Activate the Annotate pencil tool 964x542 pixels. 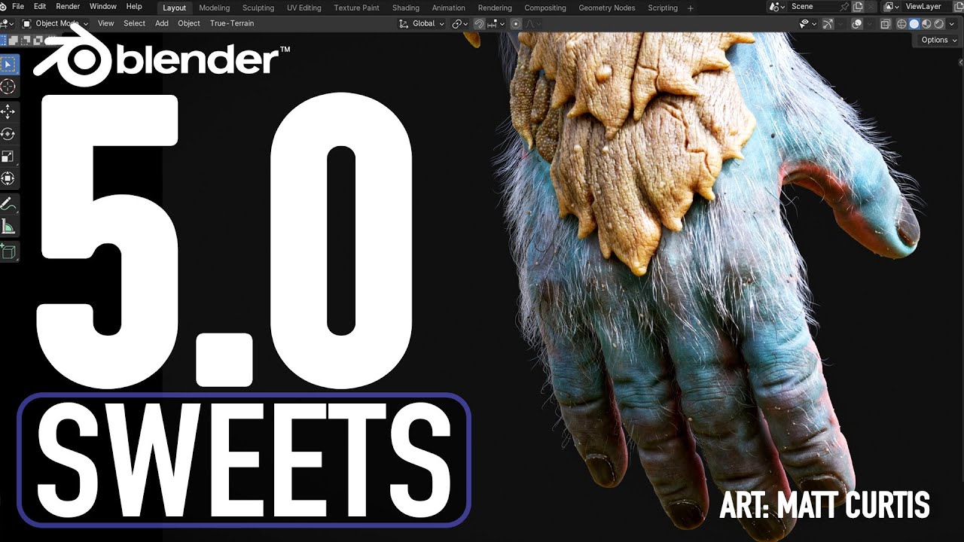[x=8, y=204]
